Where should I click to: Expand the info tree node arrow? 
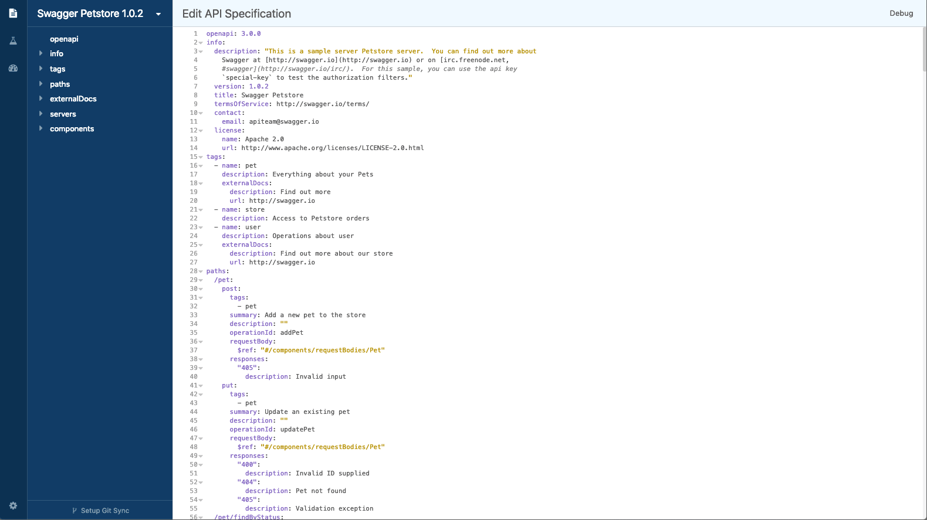40,53
